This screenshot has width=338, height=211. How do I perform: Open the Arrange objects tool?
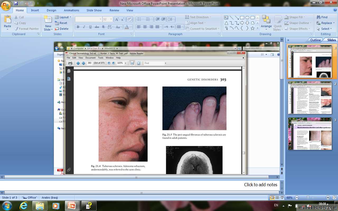pos(266,22)
